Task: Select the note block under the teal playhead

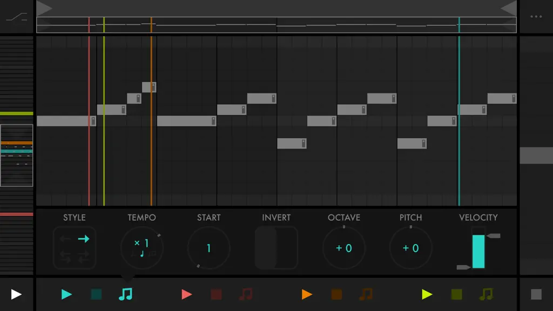Action: (x=472, y=110)
